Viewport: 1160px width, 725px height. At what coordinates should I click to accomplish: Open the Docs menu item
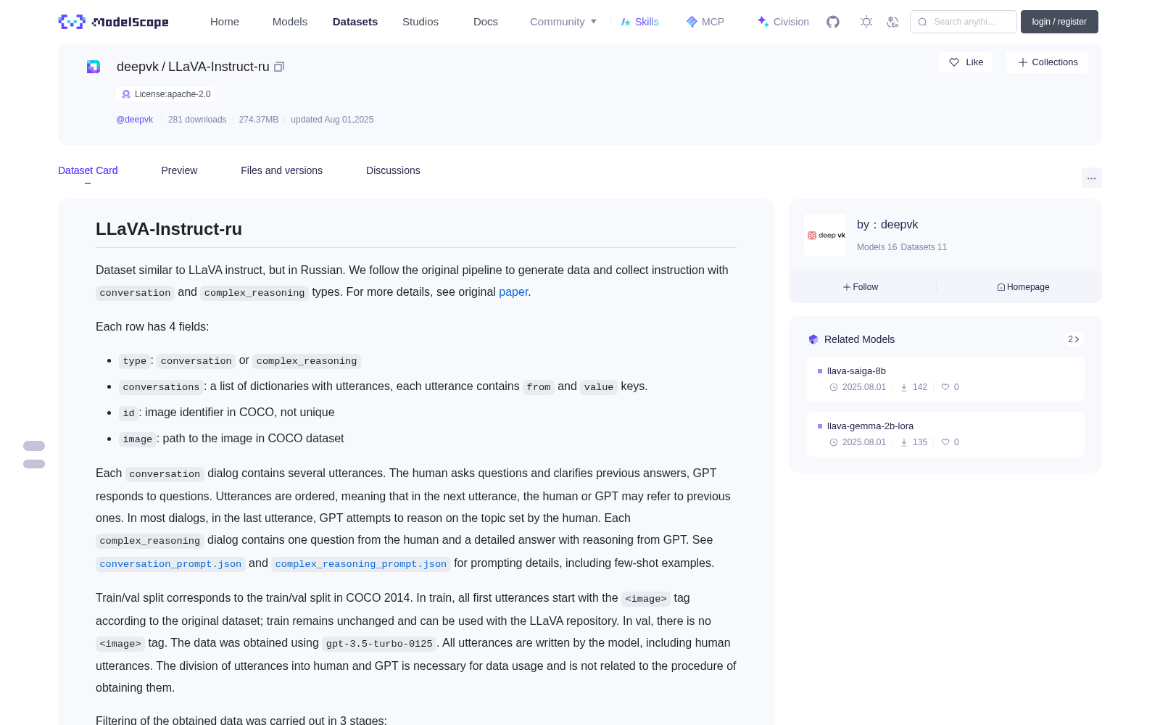[x=486, y=22]
